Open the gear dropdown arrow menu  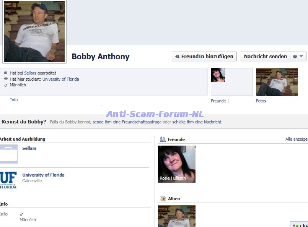(x=301, y=57)
